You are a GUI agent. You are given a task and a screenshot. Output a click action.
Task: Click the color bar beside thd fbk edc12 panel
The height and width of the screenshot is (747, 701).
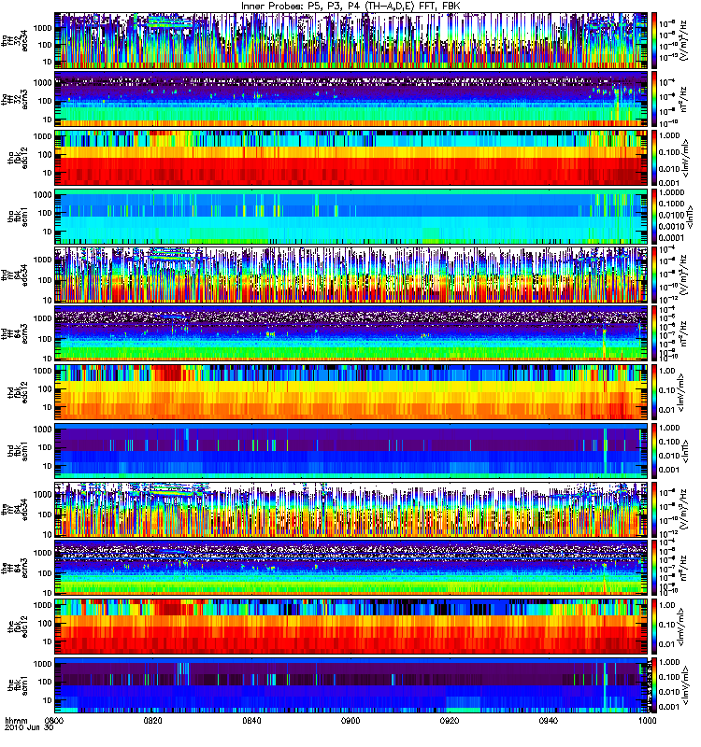[654, 392]
